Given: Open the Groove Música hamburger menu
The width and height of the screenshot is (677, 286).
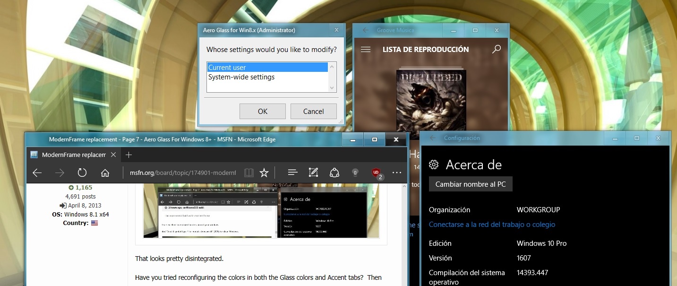Looking at the screenshot, I should pos(366,49).
